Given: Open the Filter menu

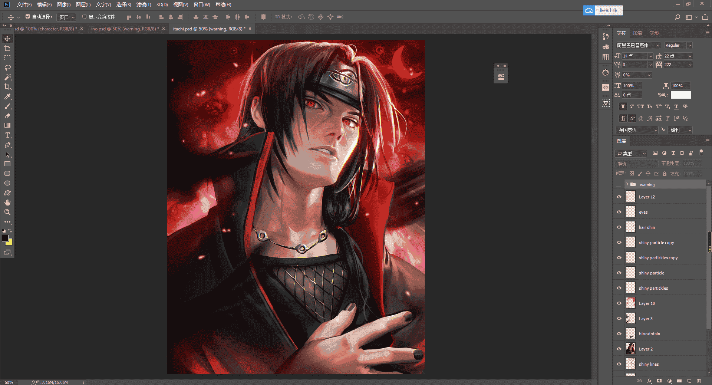Looking at the screenshot, I should (x=144, y=4).
